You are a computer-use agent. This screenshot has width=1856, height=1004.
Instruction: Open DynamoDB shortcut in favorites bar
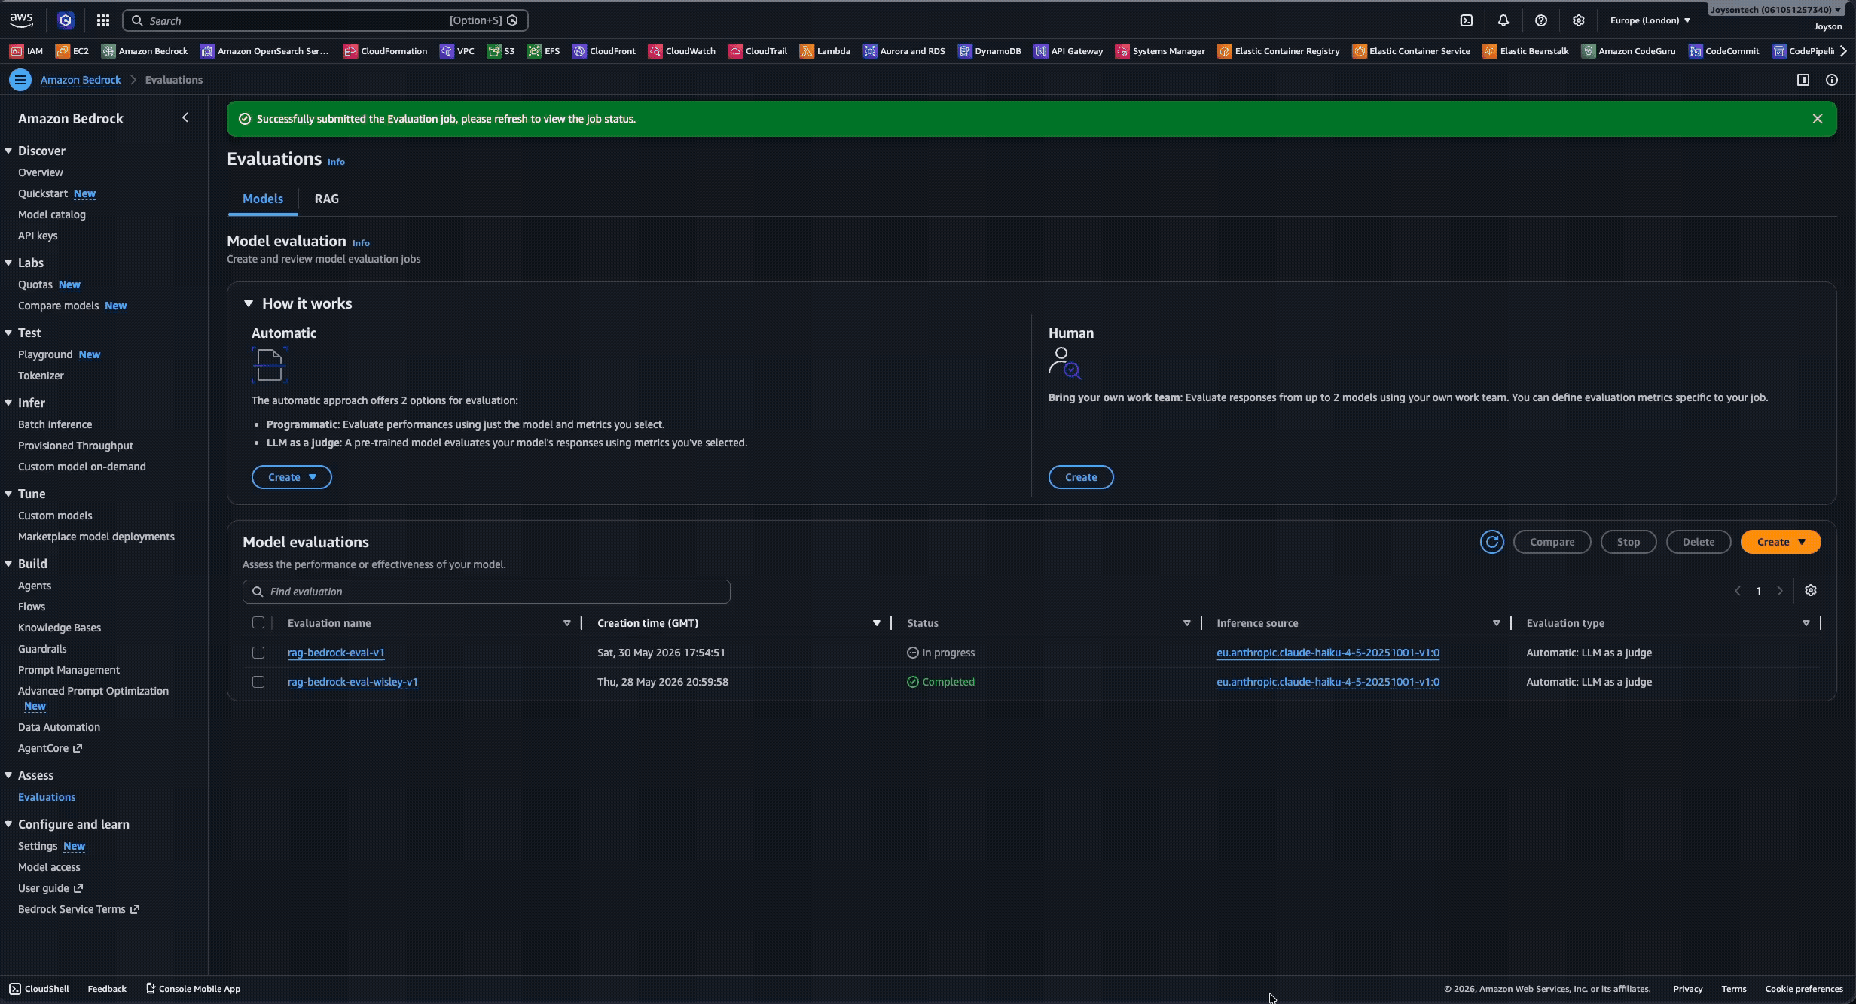click(x=989, y=51)
